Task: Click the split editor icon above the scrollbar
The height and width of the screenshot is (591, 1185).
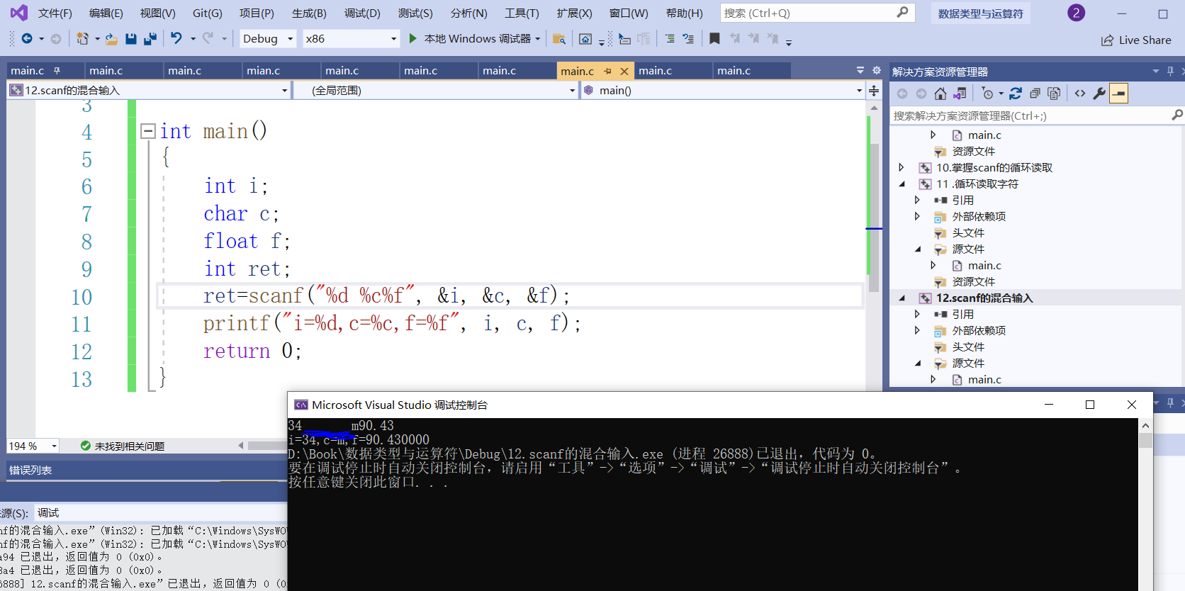Action: pos(874,91)
